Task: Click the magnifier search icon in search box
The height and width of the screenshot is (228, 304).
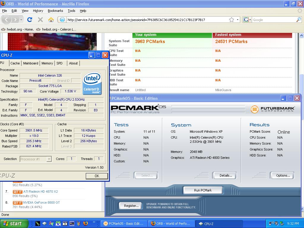Action: pos(299,20)
